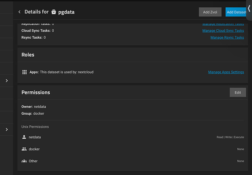The height and width of the screenshot is (175, 252).
Task: Select the docker group permissions row
Action: pos(133,149)
